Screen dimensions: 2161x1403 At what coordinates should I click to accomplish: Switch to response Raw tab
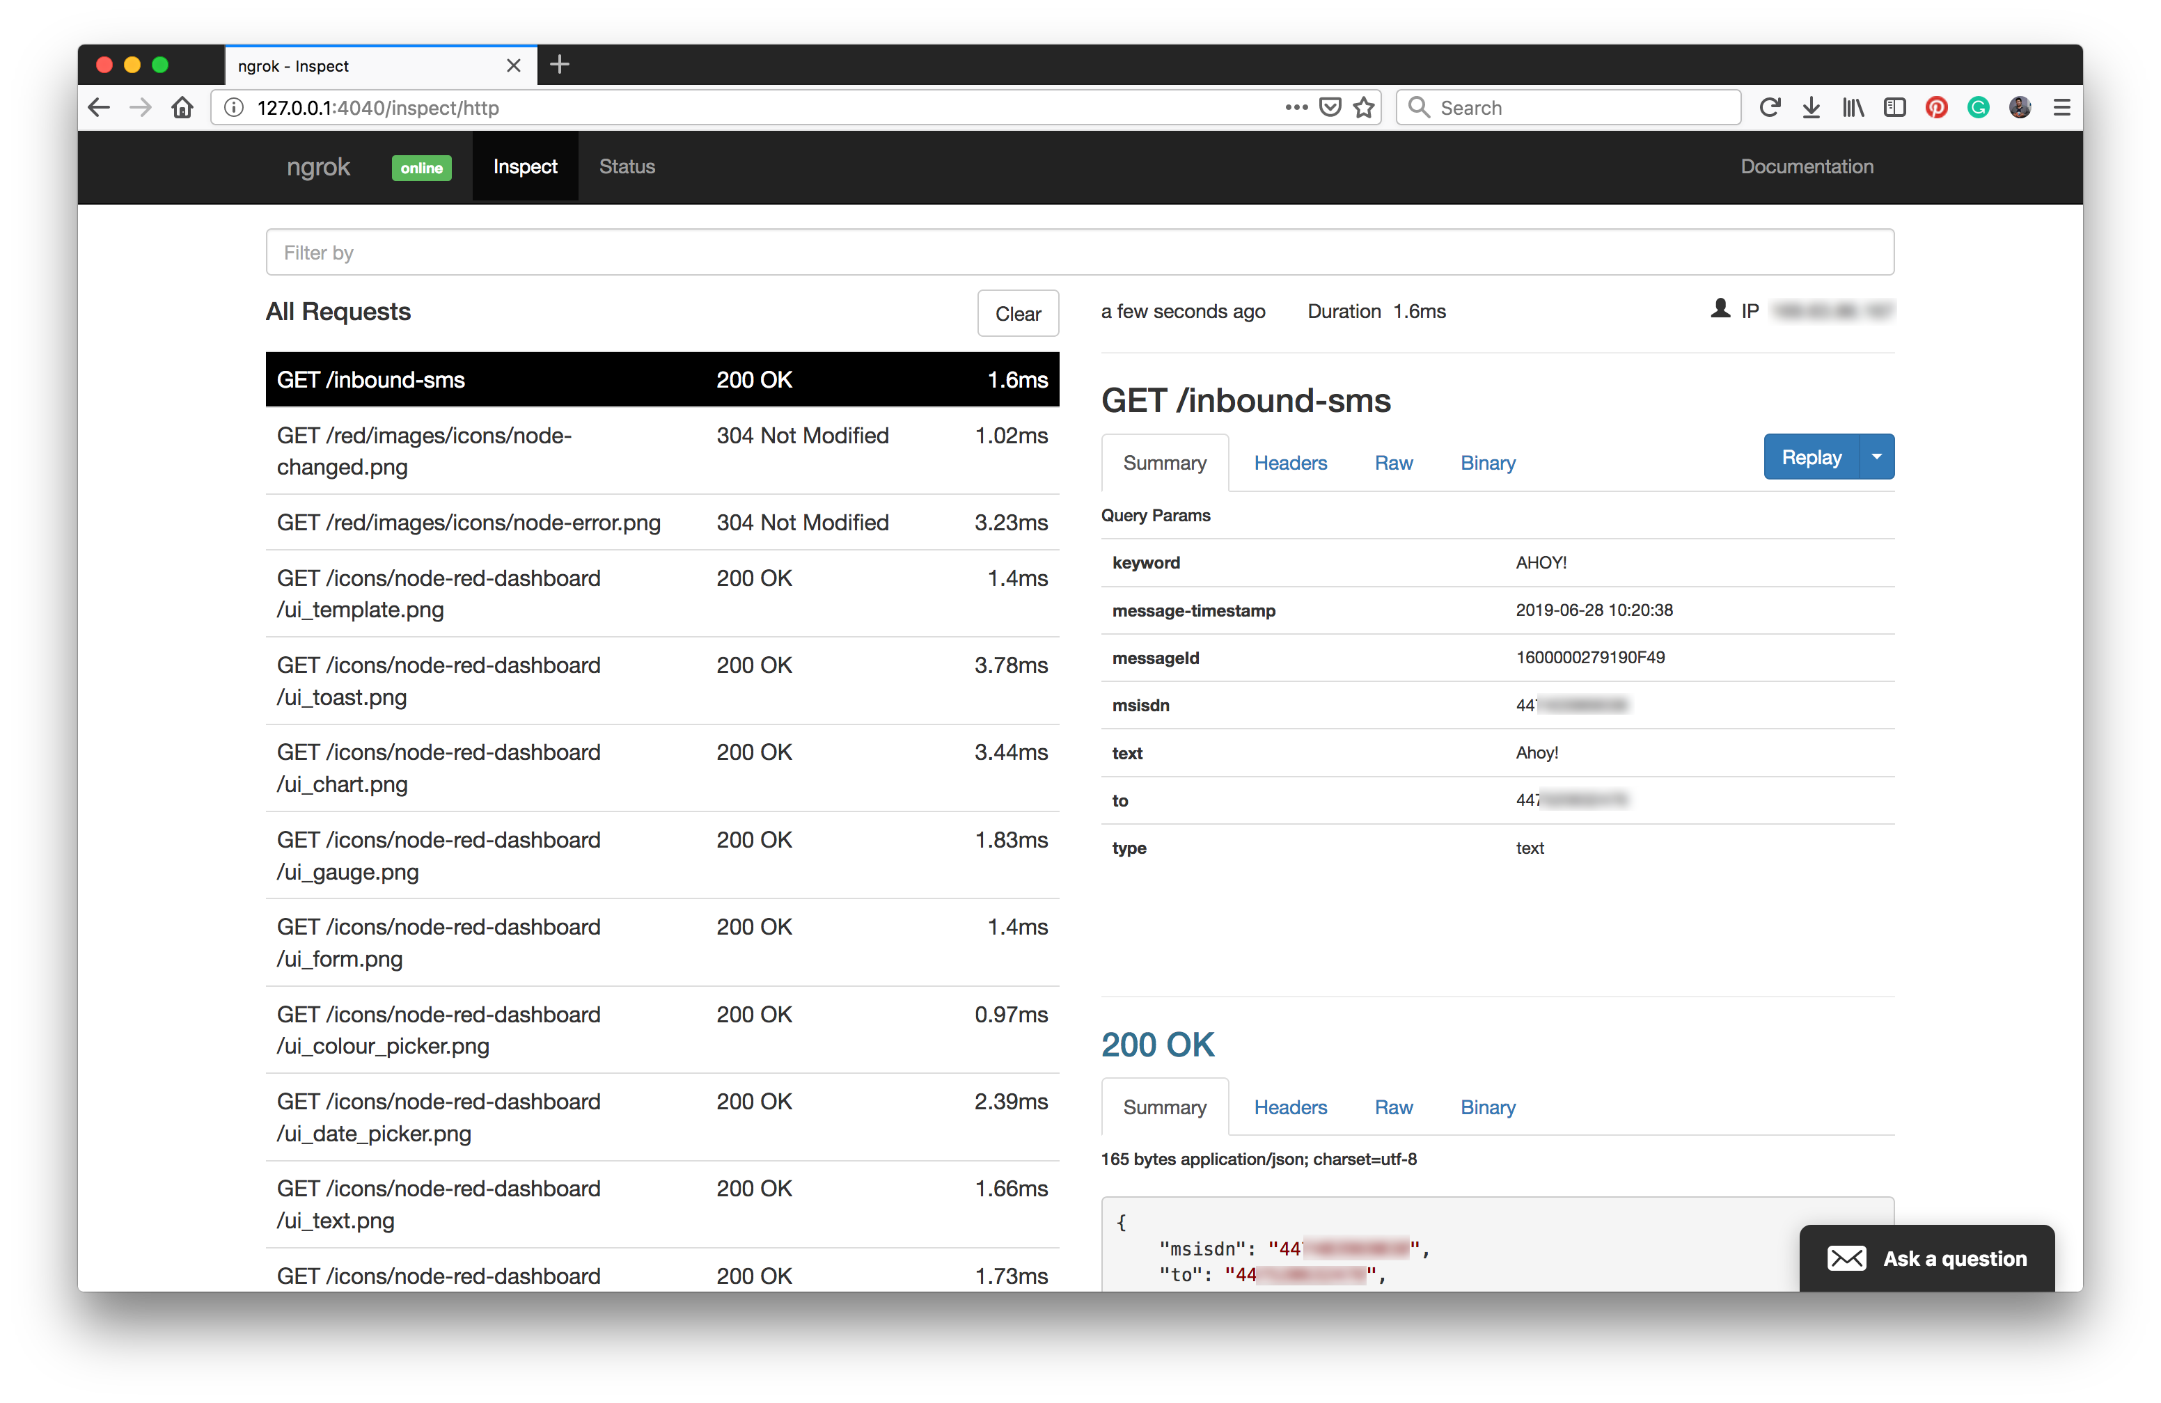(1394, 1107)
